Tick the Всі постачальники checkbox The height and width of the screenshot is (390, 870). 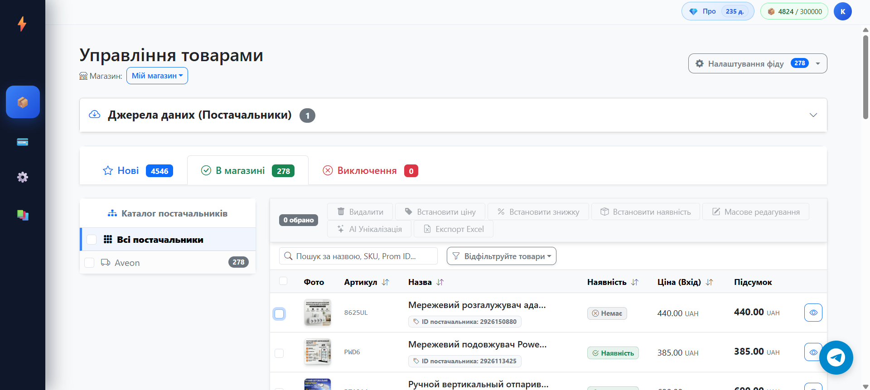click(92, 240)
